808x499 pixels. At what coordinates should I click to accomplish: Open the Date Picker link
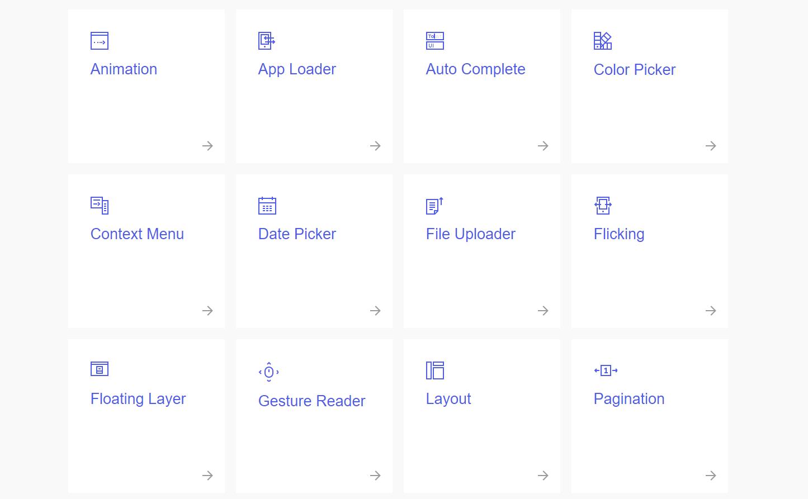(297, 234)
